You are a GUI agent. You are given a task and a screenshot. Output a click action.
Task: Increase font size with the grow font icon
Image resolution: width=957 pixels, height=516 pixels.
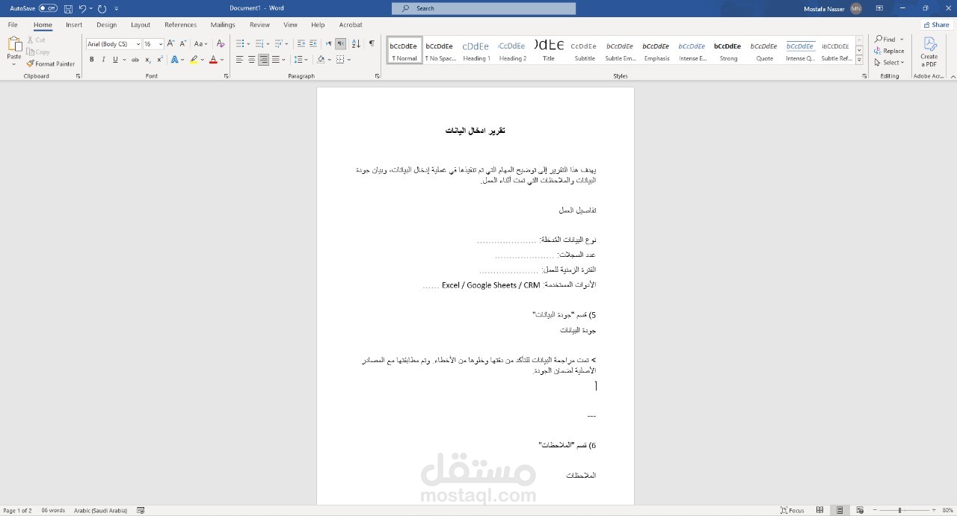170,44
